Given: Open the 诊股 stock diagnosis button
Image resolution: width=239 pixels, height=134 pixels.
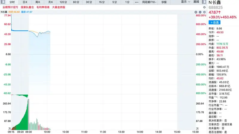Looking at the screenshot, I should click(x=164, y=2).
